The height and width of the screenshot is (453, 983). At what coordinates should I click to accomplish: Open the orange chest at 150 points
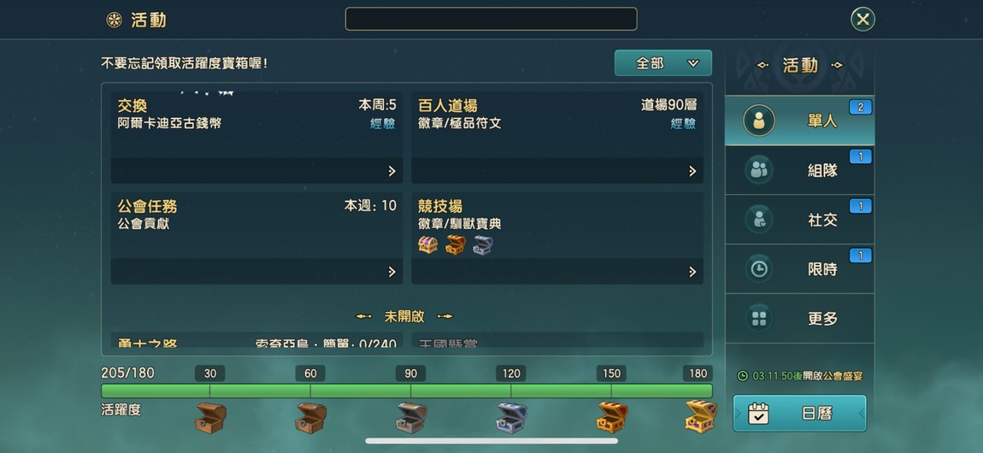tap(611, 418)
